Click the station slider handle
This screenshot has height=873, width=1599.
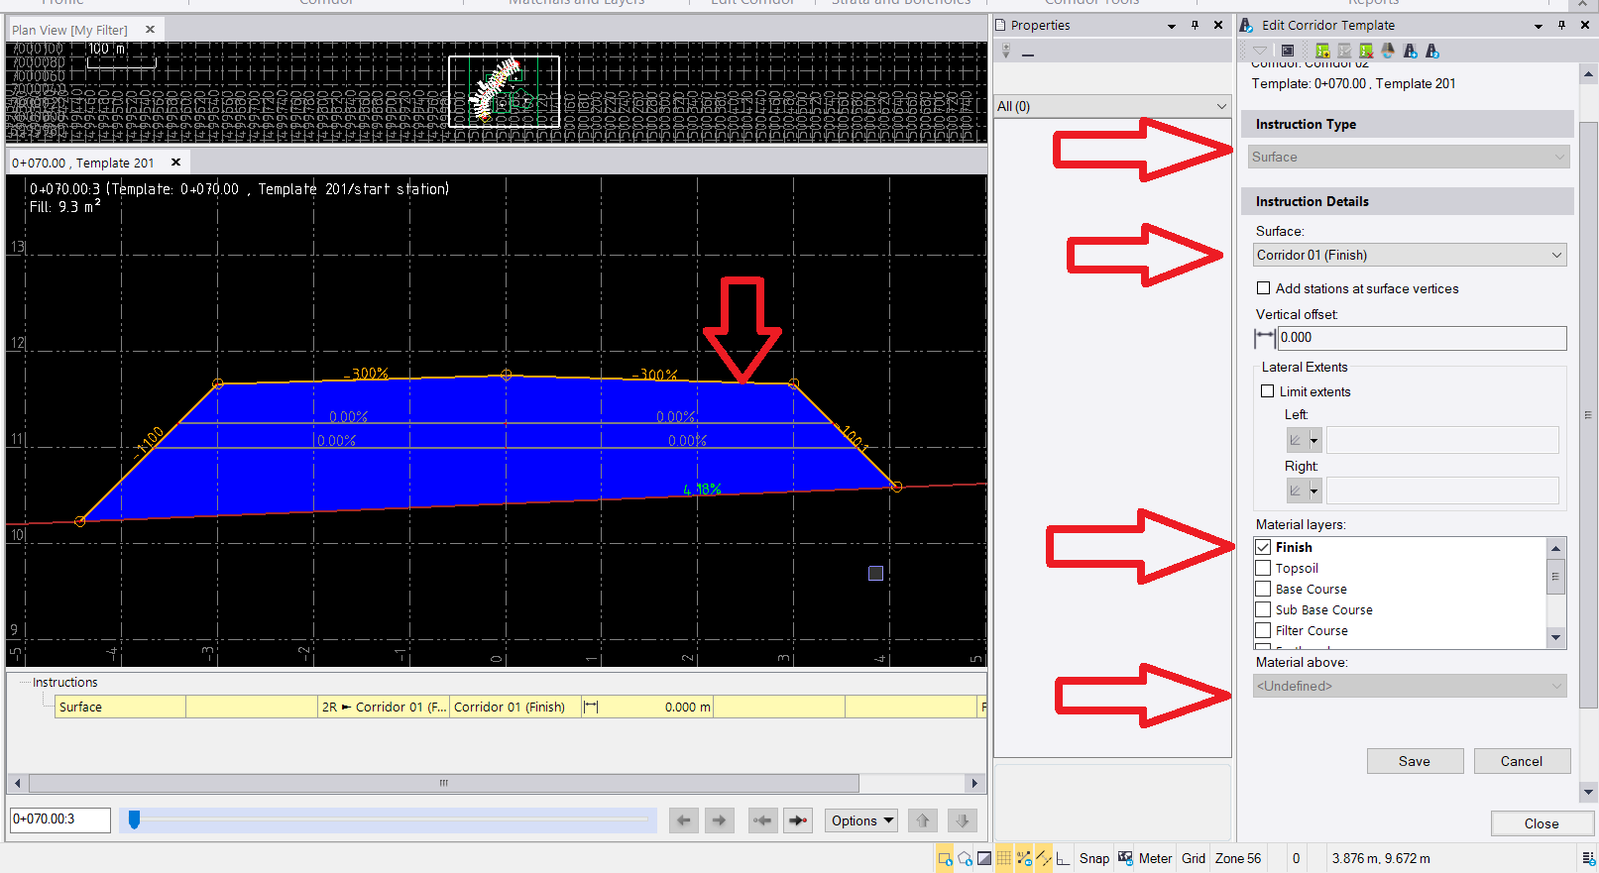point(134,819)
